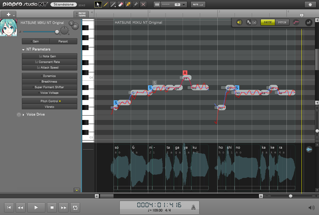Collapse the NT Parameters section

click(x=23, y=50)
